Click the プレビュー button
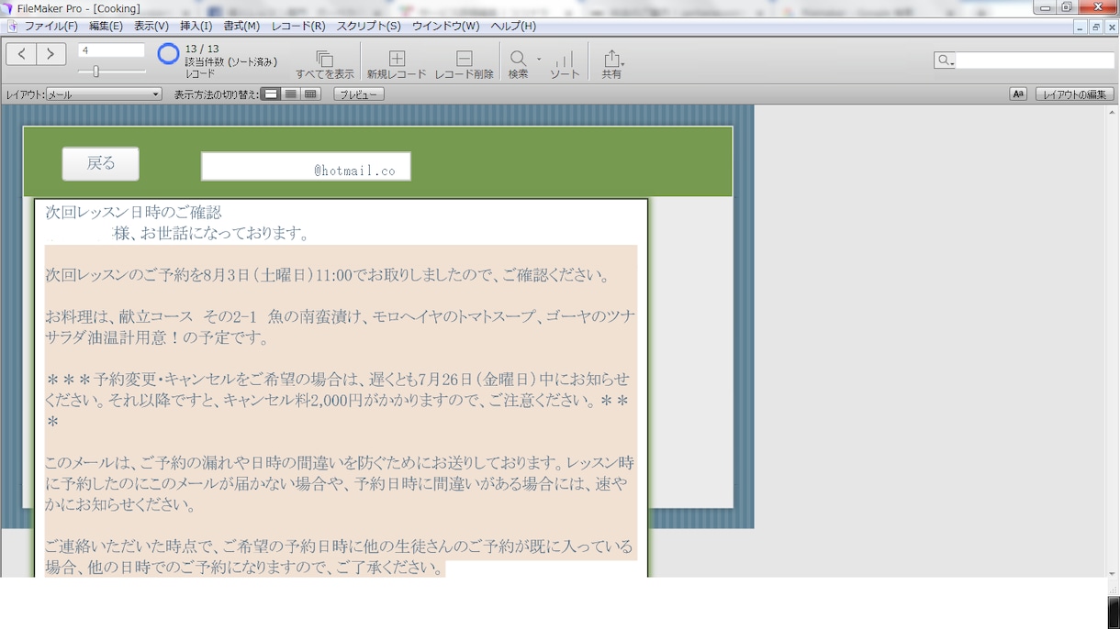 [x=358, y=94]
